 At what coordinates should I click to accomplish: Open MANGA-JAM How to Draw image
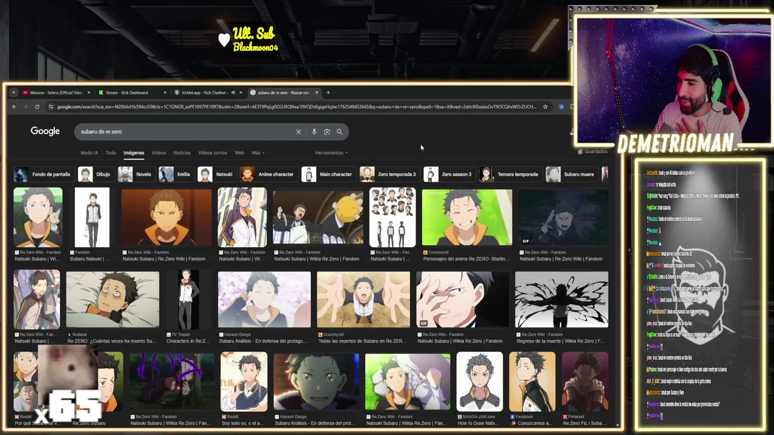(x=480, y=382)
